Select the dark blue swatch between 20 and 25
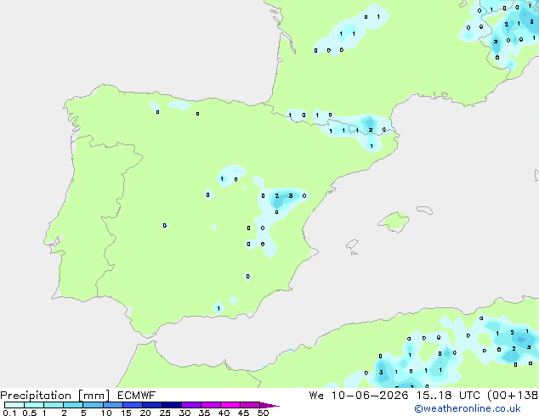The width and height of the screenshot is (539, 416). (151, 405)
